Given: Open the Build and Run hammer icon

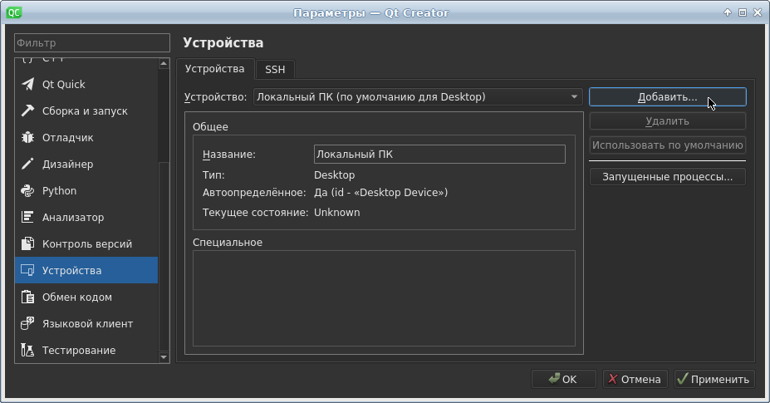Looking at the screenshot, I should point(27,111).
